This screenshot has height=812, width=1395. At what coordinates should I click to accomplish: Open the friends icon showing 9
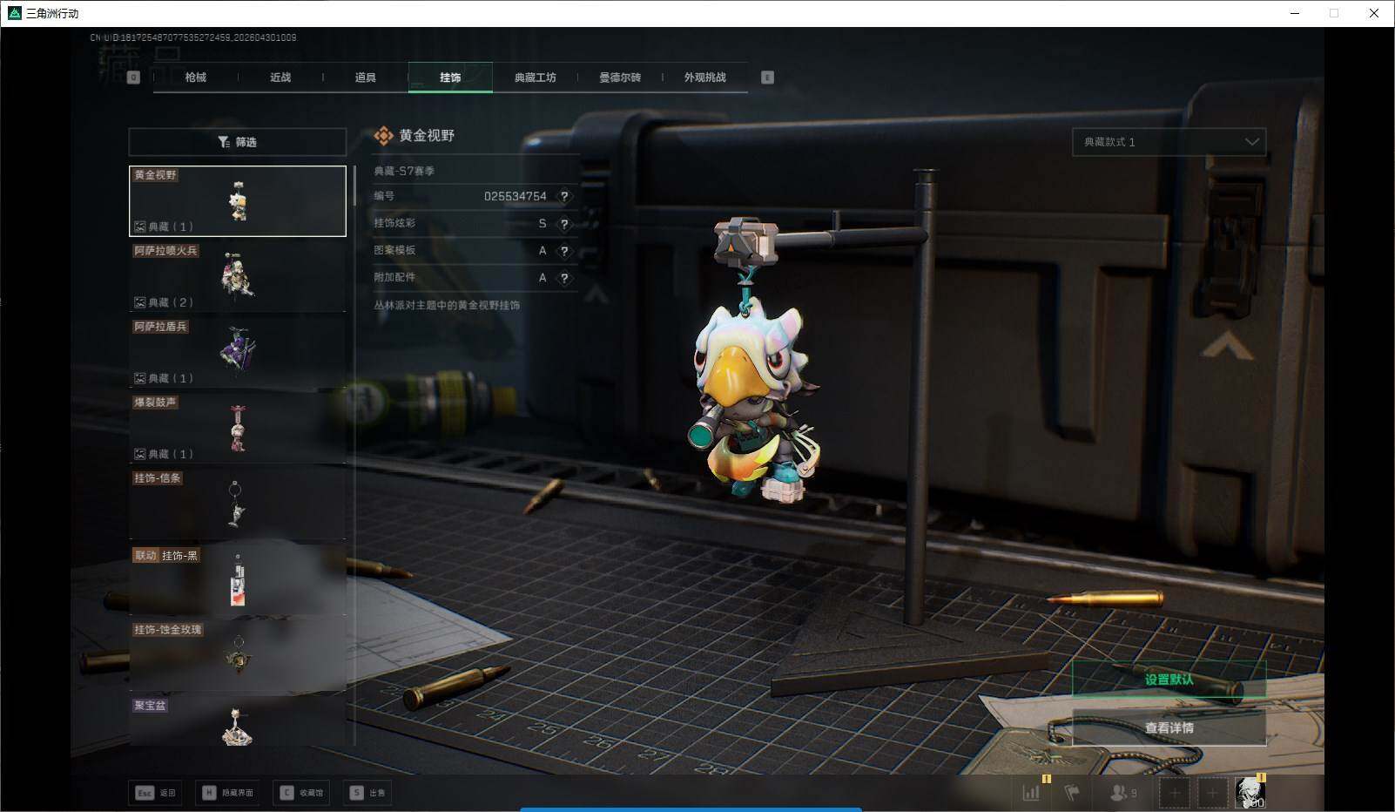point(1123,793)
